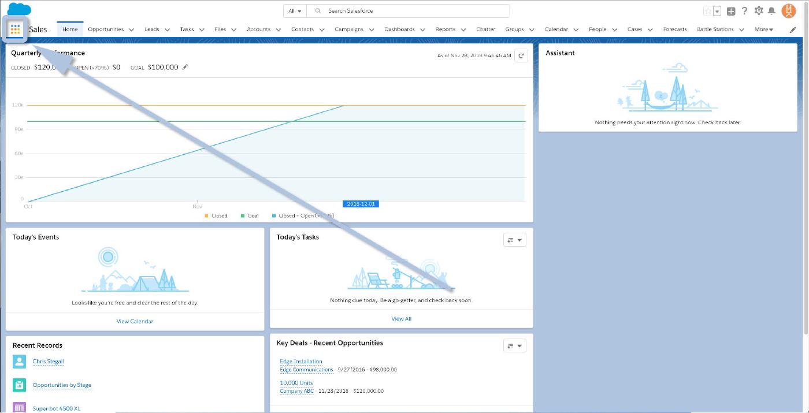Open the Edge Installation opportunity link
809x413 pixels.
[x=300, y=362]
